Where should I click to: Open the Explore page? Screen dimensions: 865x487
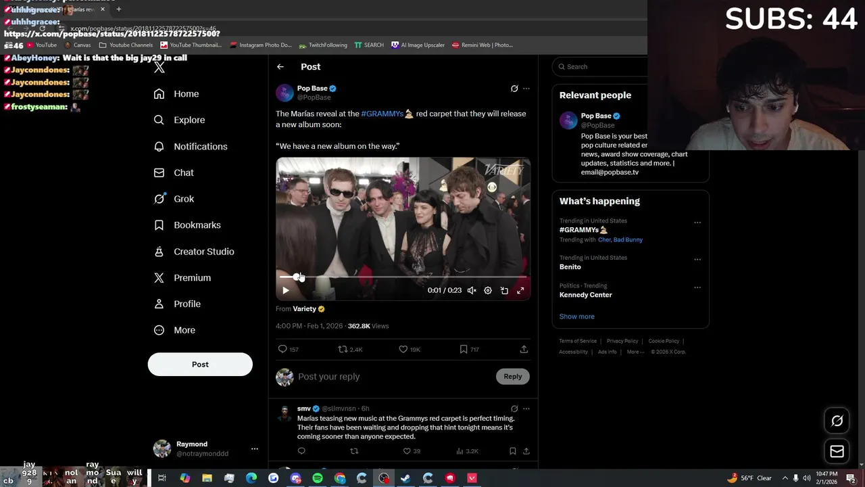[179, 120]
